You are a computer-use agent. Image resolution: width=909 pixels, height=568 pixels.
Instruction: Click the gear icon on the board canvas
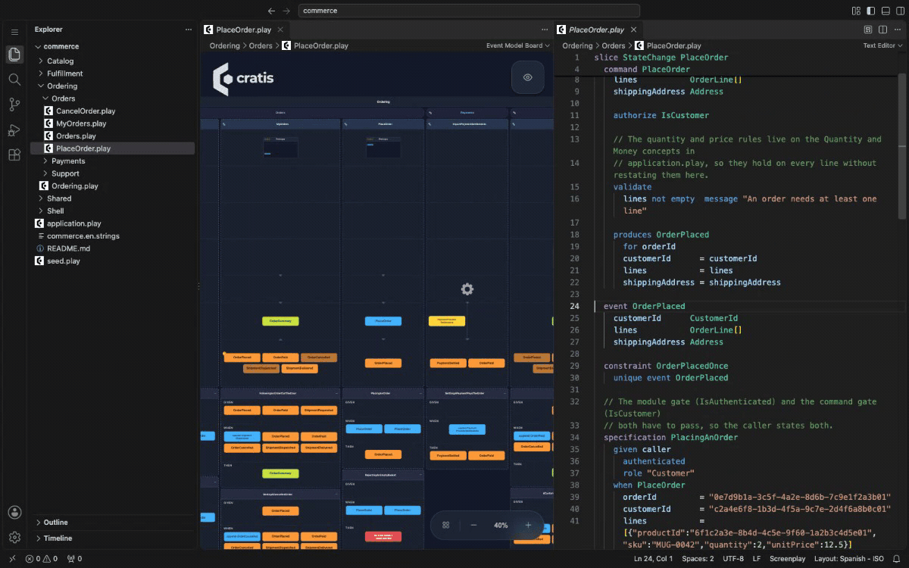(467, 289)
